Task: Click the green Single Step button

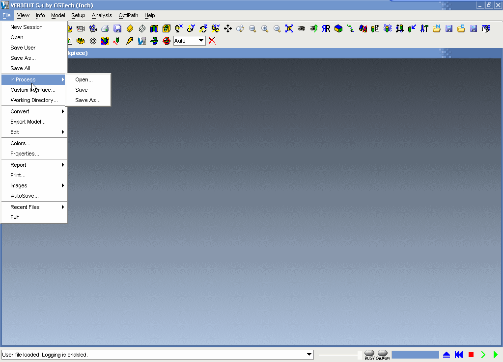Action: [483, 355]
